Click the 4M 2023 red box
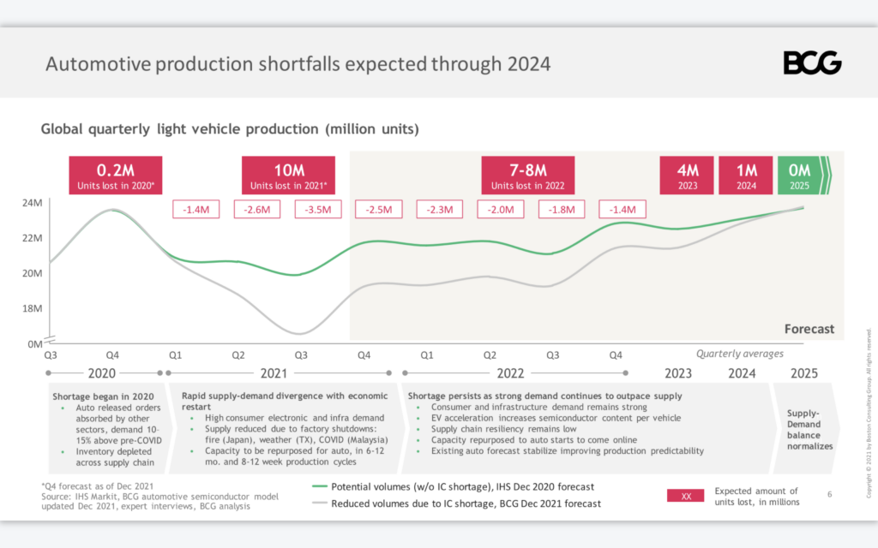Screen dimensions: 878x548 point(687,176)
